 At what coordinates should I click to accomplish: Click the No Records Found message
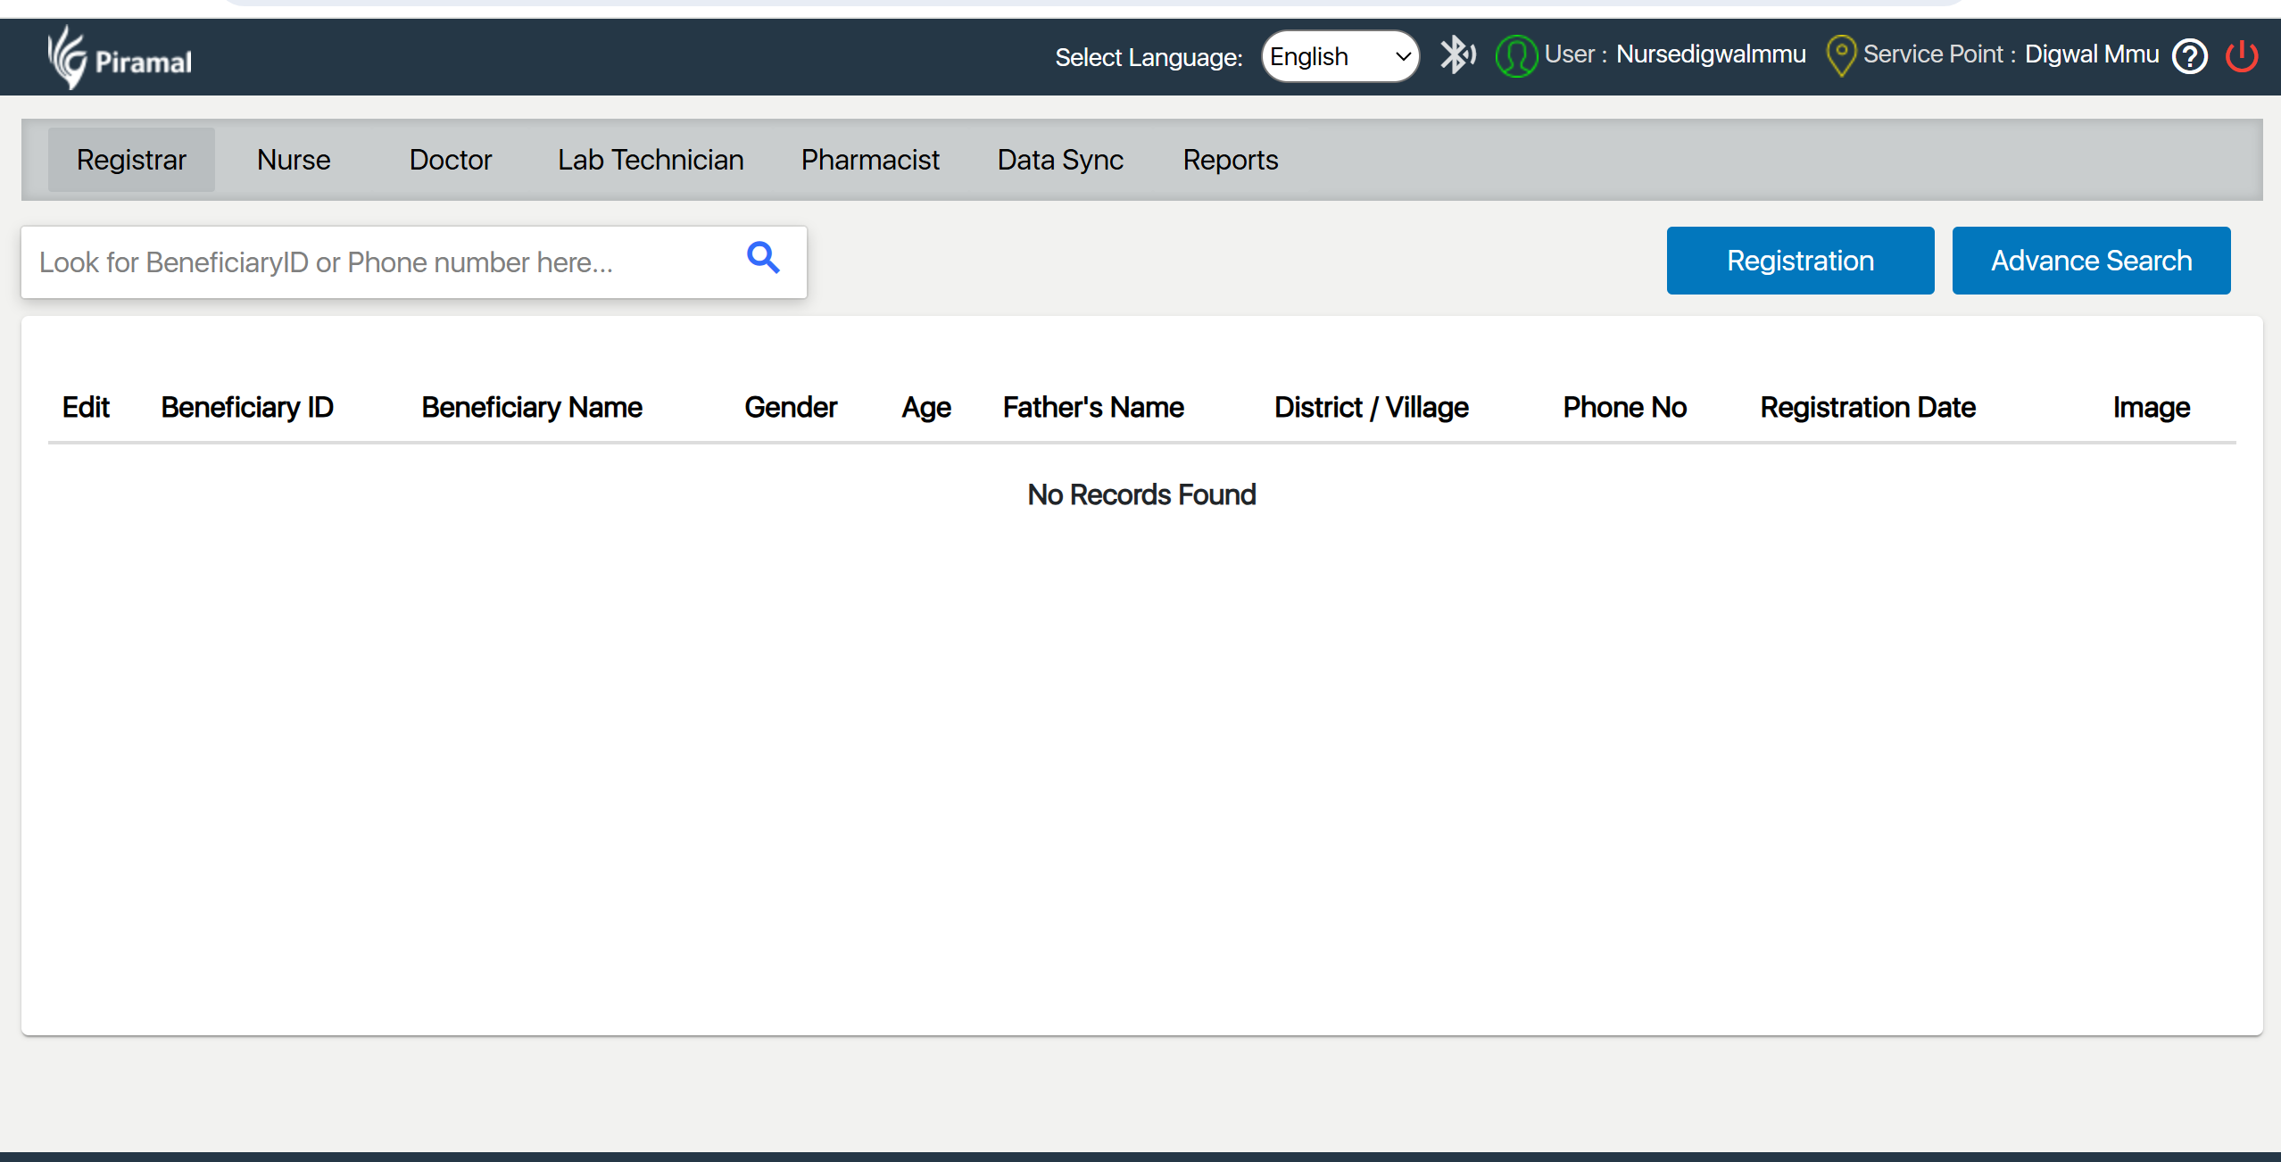coord(1141,494)
